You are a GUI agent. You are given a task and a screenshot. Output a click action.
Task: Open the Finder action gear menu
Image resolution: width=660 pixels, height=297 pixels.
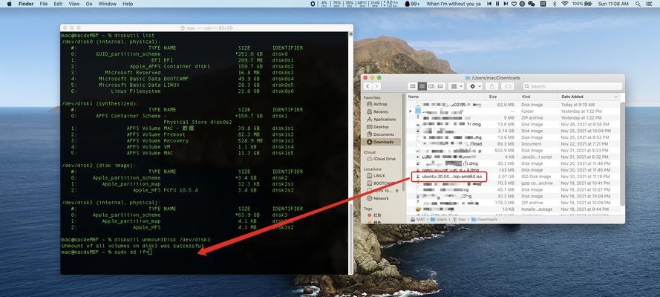(x=475, y=86)
